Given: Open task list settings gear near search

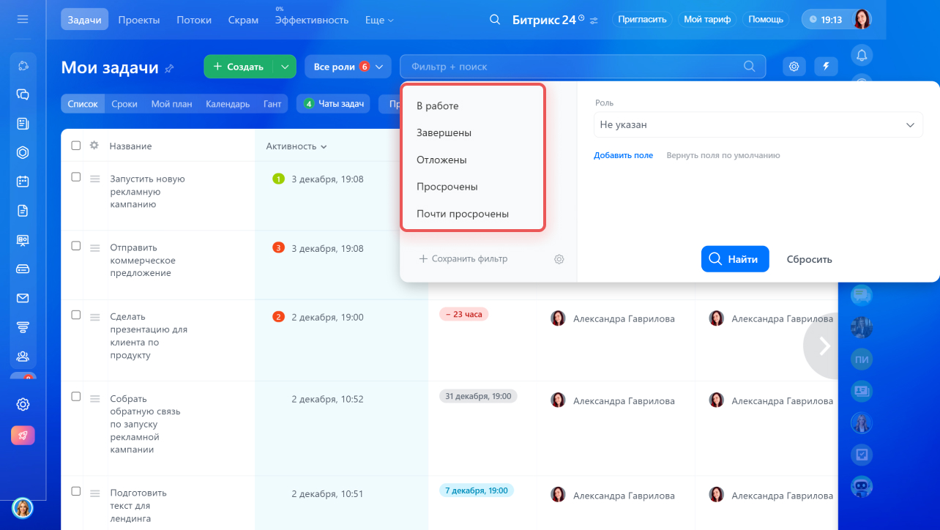Looking at the screenshot, I should point(794,67).
